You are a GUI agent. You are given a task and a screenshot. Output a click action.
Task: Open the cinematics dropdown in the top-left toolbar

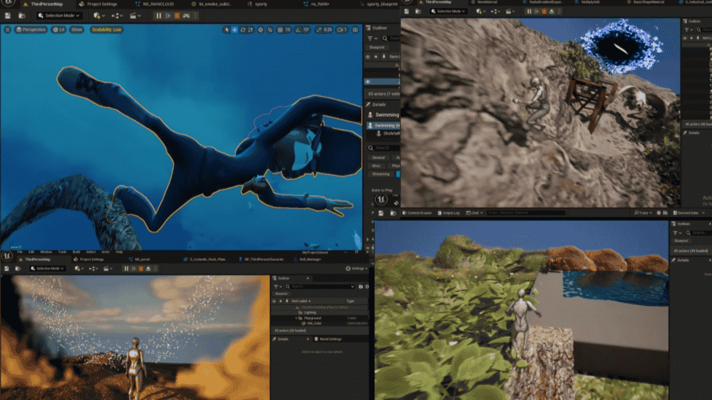[134, 15]
